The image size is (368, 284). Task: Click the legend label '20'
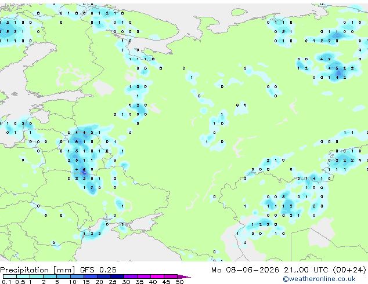click(99, 282)
